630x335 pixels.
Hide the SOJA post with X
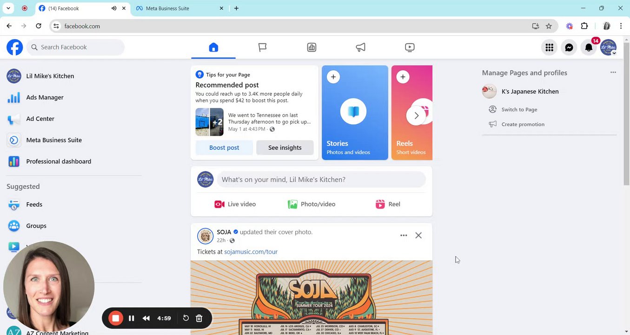(418, 235)
